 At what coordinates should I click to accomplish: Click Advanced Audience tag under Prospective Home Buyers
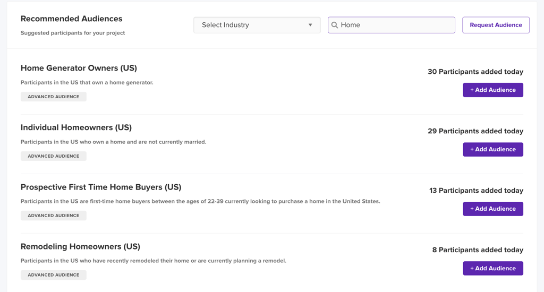tap(53, 216)
